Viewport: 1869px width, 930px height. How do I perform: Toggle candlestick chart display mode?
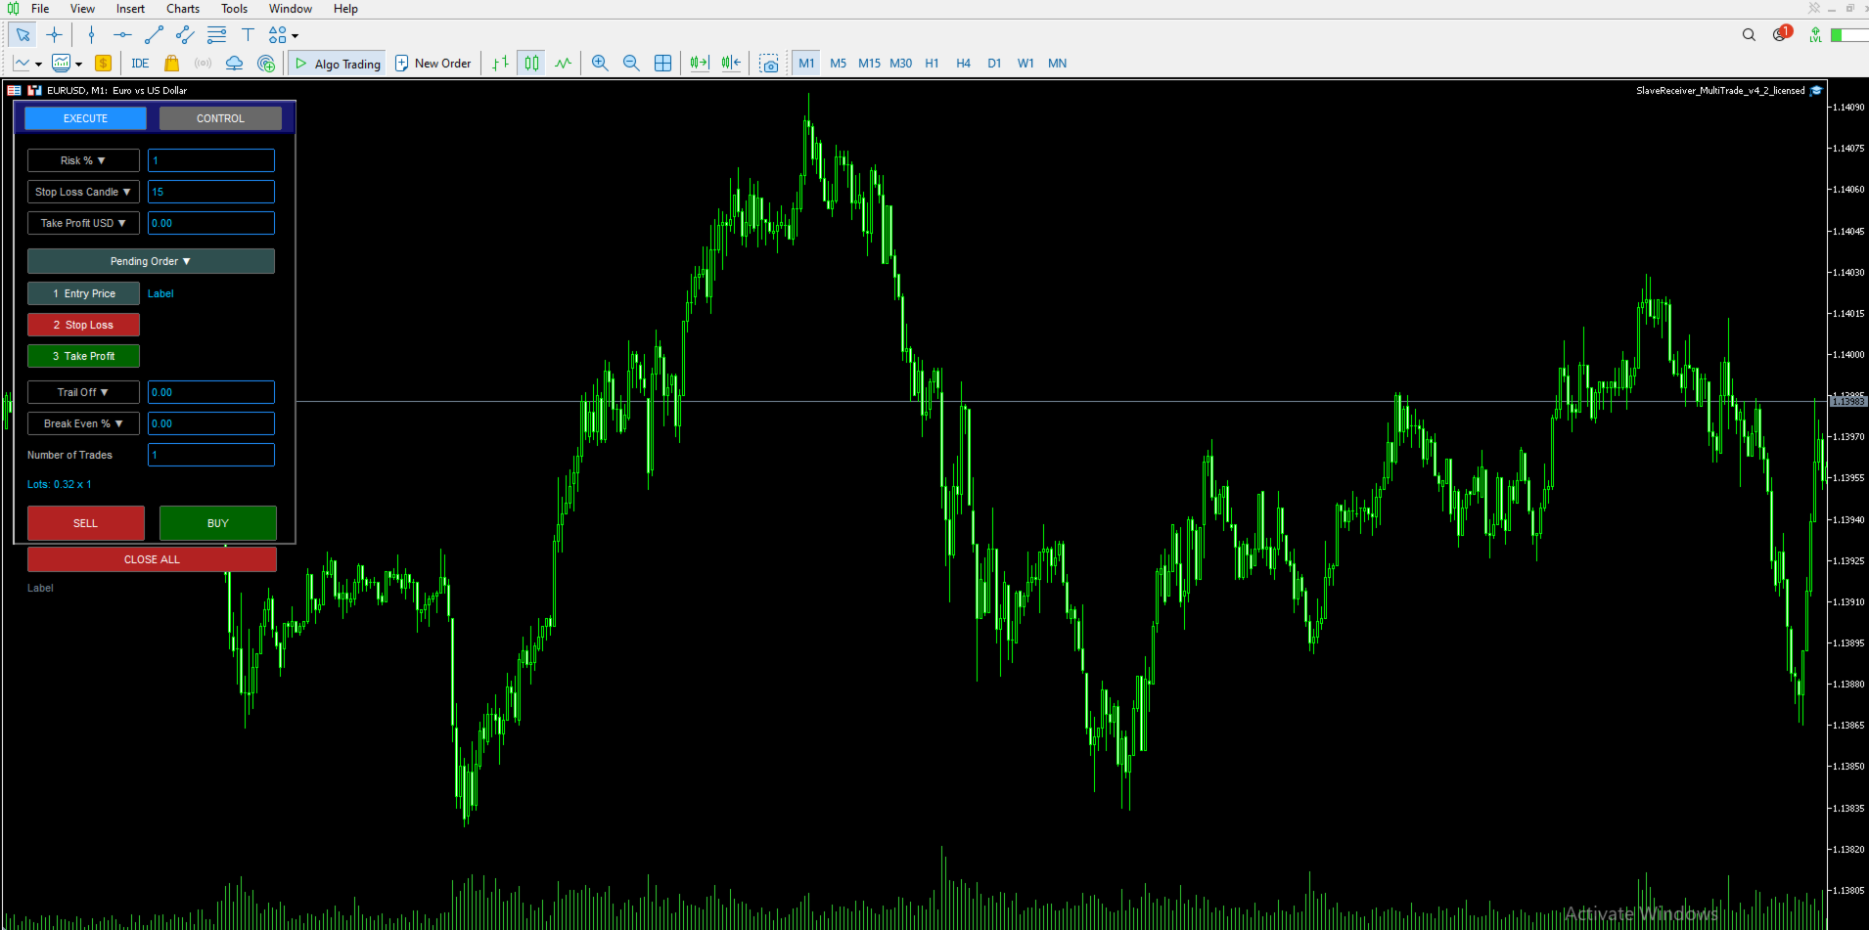click(x=531, y=63)
